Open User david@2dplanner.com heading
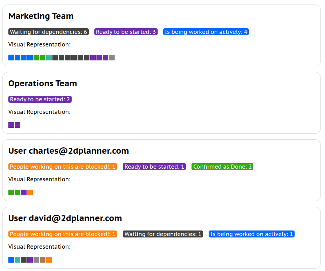 pos(65,218)
